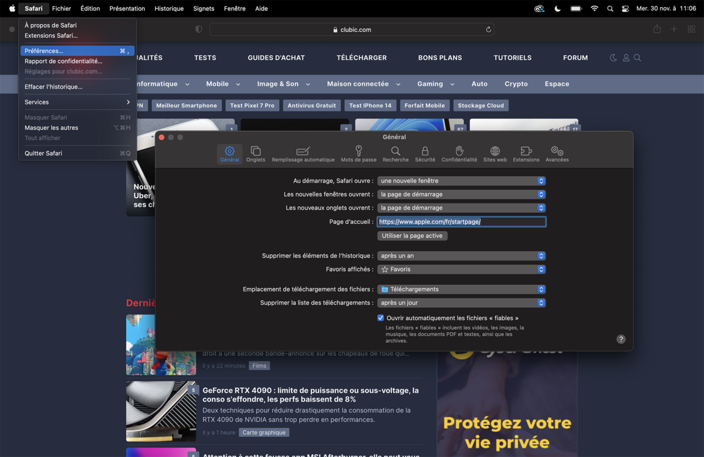Switch to the Onglets preferences pane

[256, 154]
